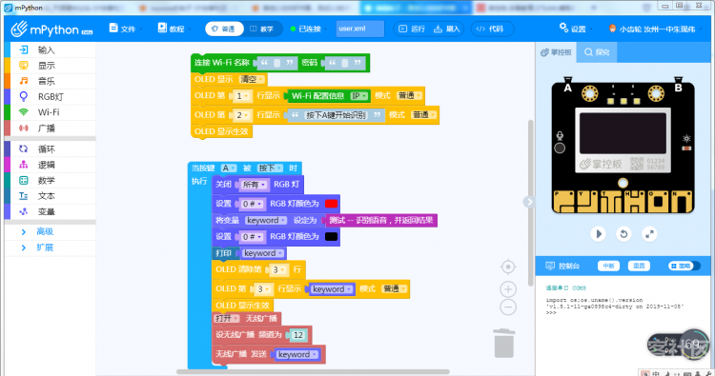Image resolution: width=715 pixels, height=376 pixels.
Task: Open the keyword dropdown in 无线广播 发送 block
Action: pyautogui.click(x=297, y=355)
